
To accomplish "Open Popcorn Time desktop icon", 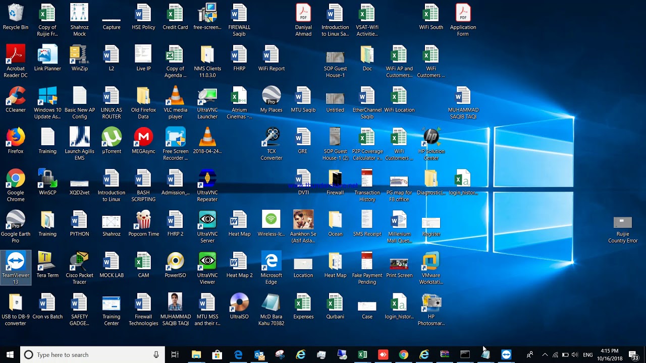I will click(143, 223).
